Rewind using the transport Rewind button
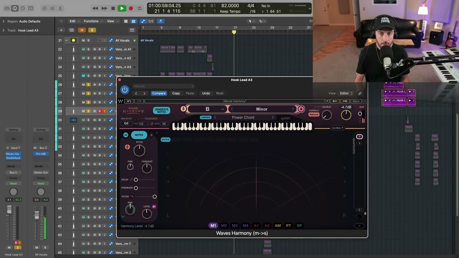This screenshot has height=258, width=459. click(95, 8)
